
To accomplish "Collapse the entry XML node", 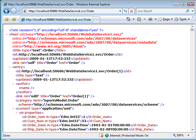I will pyautogui.click(x=10, y=67).
